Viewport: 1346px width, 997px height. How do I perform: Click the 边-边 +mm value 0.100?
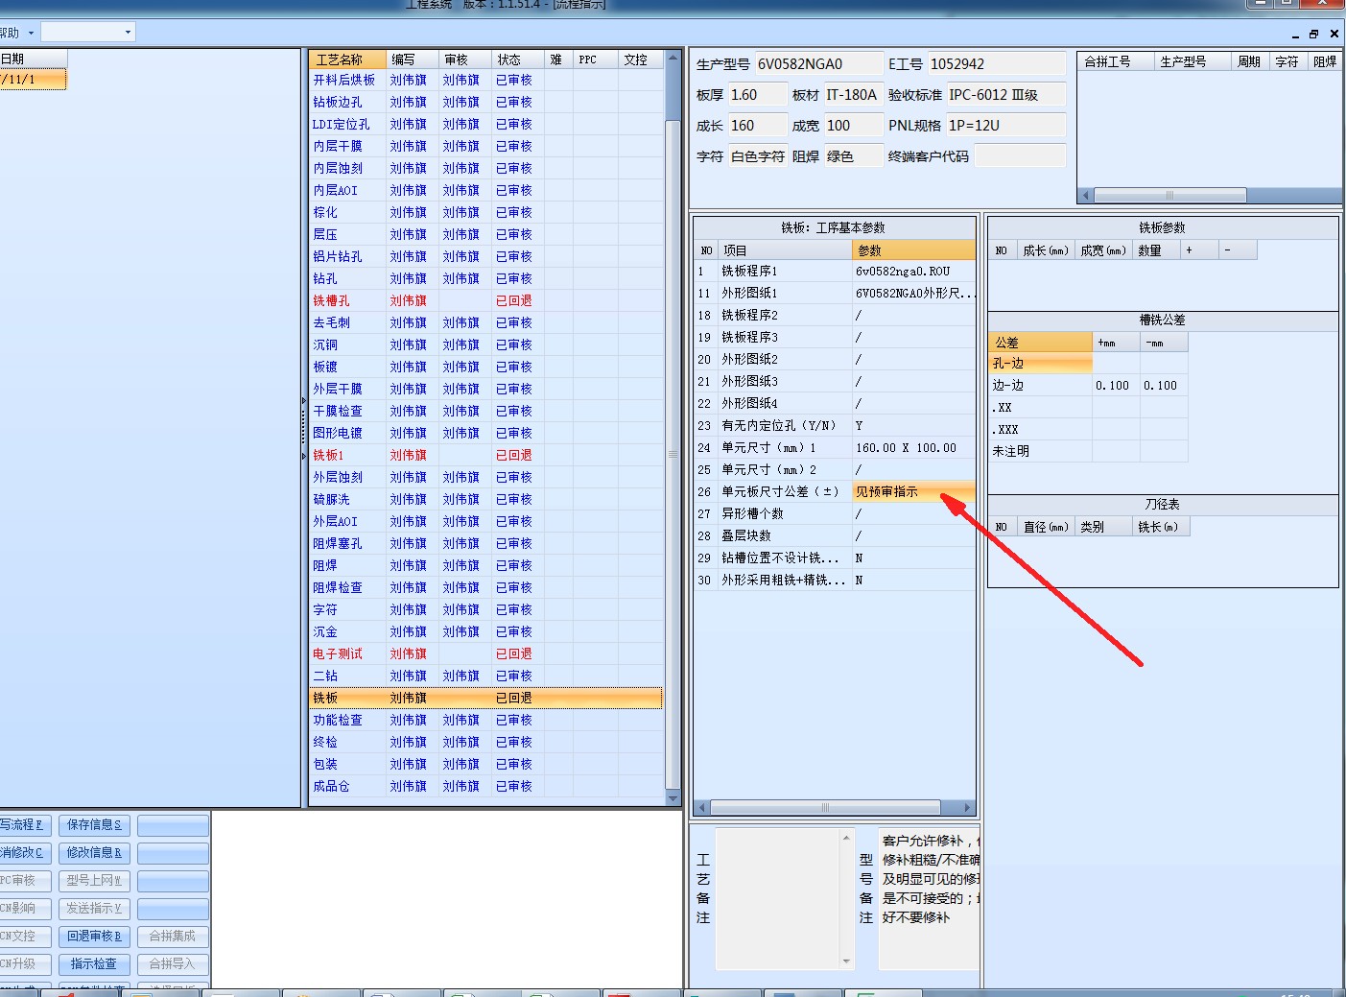click(x=1116, y=386)
